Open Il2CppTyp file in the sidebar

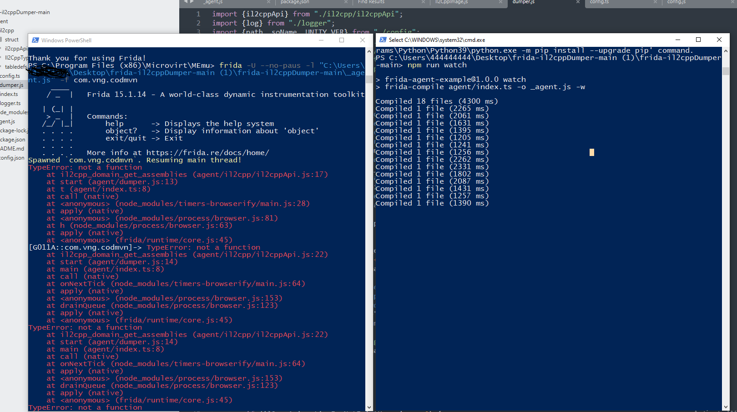point(16,58)
